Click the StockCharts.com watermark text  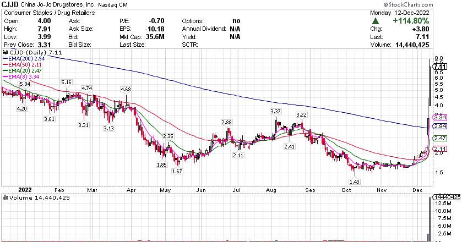pos(409,4)
